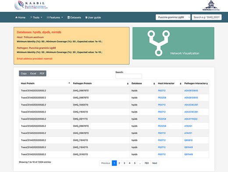Focus the GMQ gene search box

tap(207, 17)
